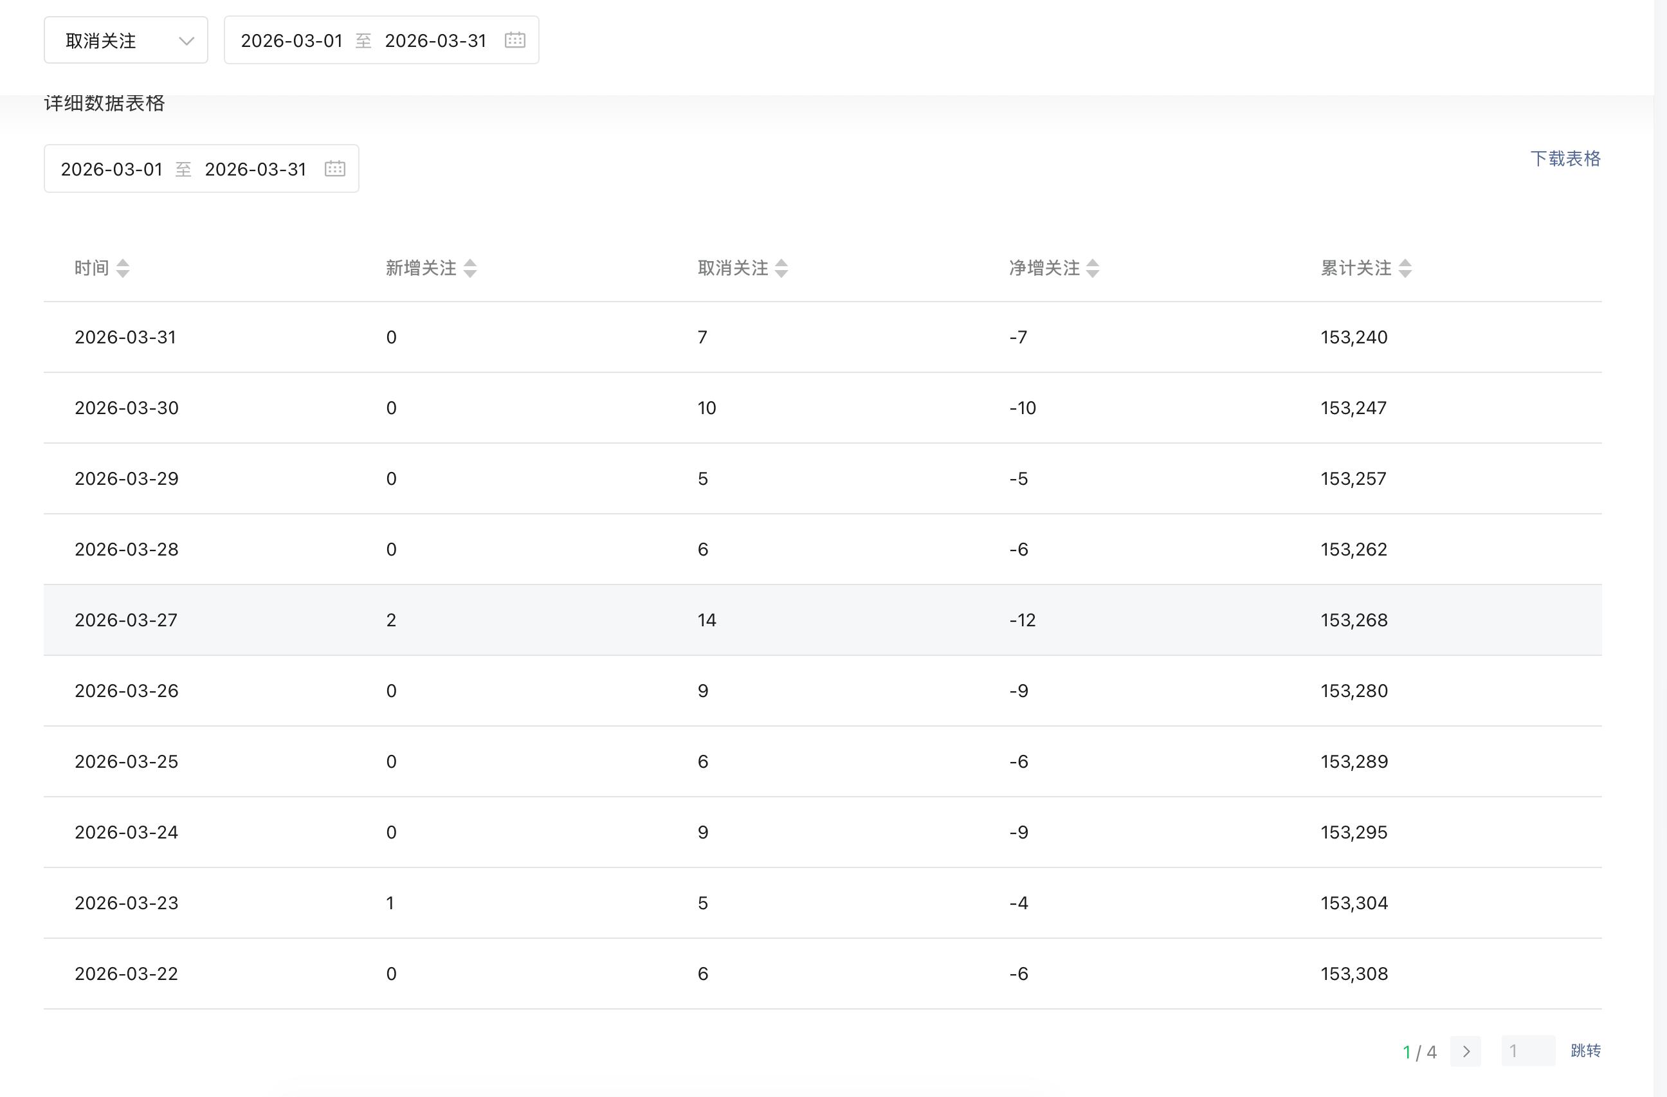Sort table by 累计关注 column arrows

[x=1405, y=267]
